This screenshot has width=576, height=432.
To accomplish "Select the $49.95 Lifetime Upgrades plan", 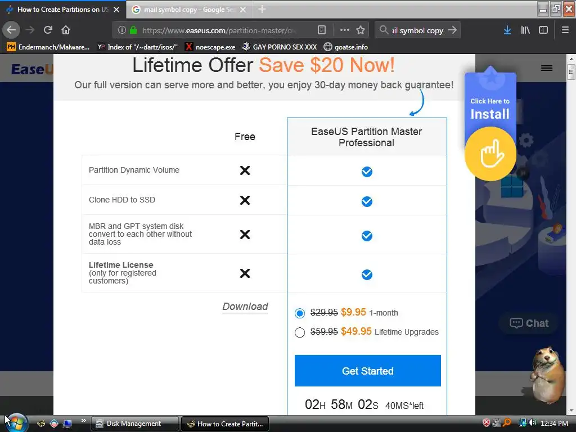I will click(300, 332).
